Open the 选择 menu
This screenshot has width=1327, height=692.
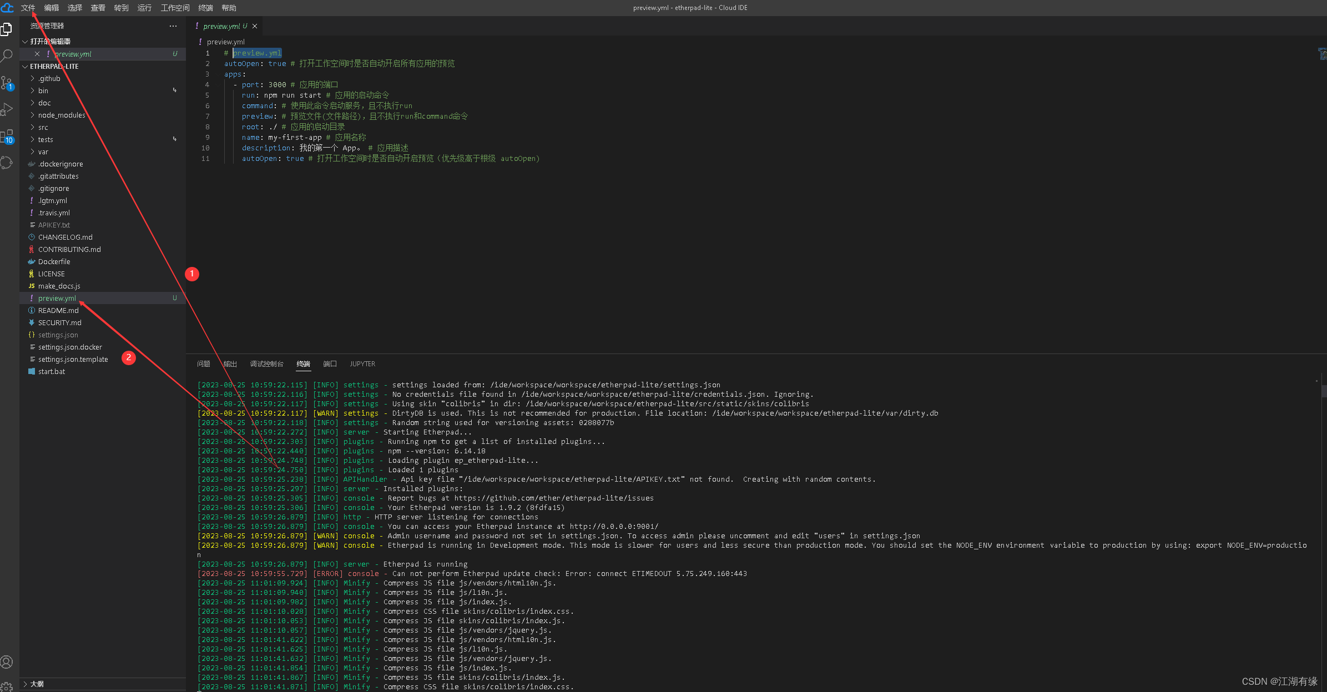point(75,8)
